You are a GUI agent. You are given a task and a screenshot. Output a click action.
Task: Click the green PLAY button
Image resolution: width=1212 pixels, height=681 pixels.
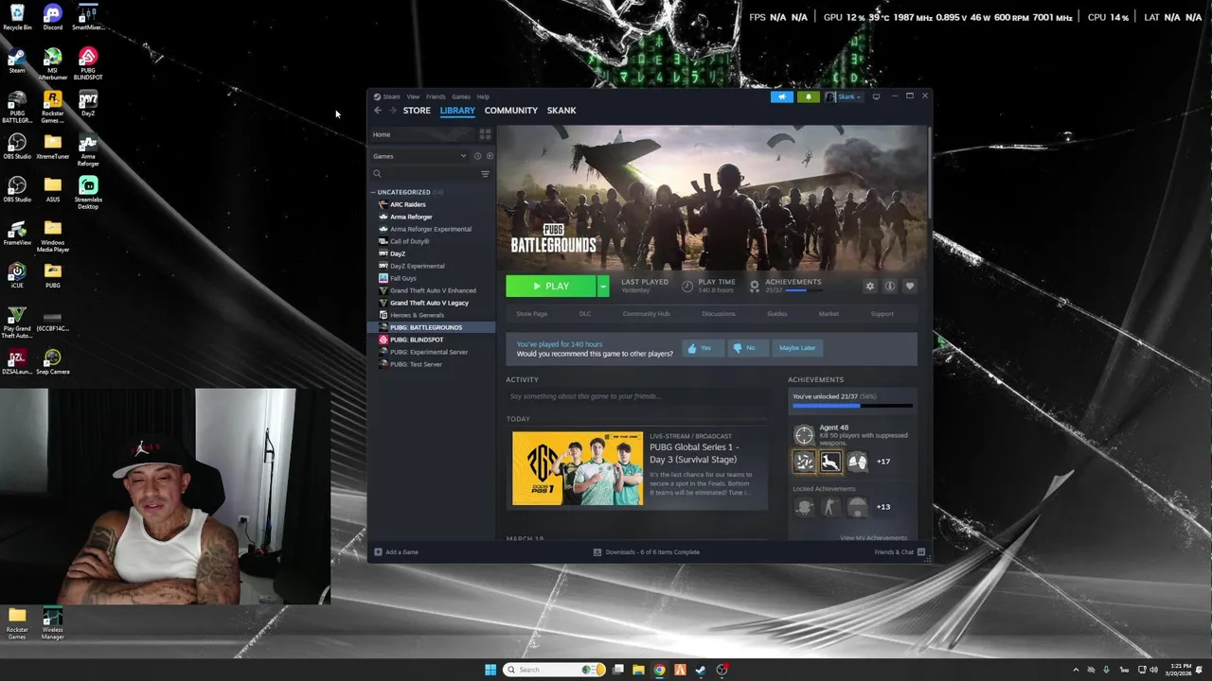[x=550, y=286]
